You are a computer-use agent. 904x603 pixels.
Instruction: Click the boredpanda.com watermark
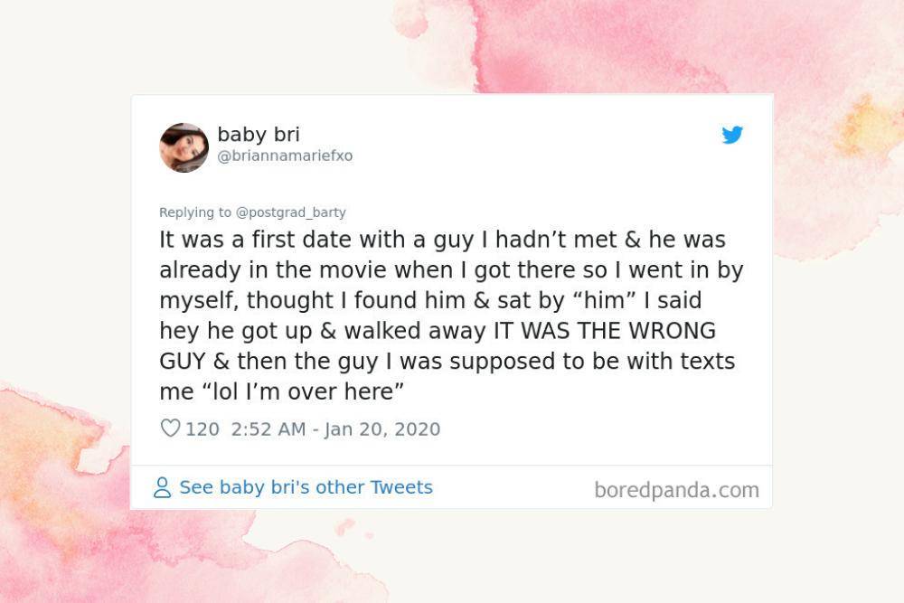677,490
